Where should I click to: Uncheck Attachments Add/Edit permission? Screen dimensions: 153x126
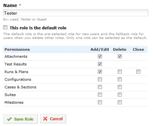pyautogui.click(x=100, y=56)
